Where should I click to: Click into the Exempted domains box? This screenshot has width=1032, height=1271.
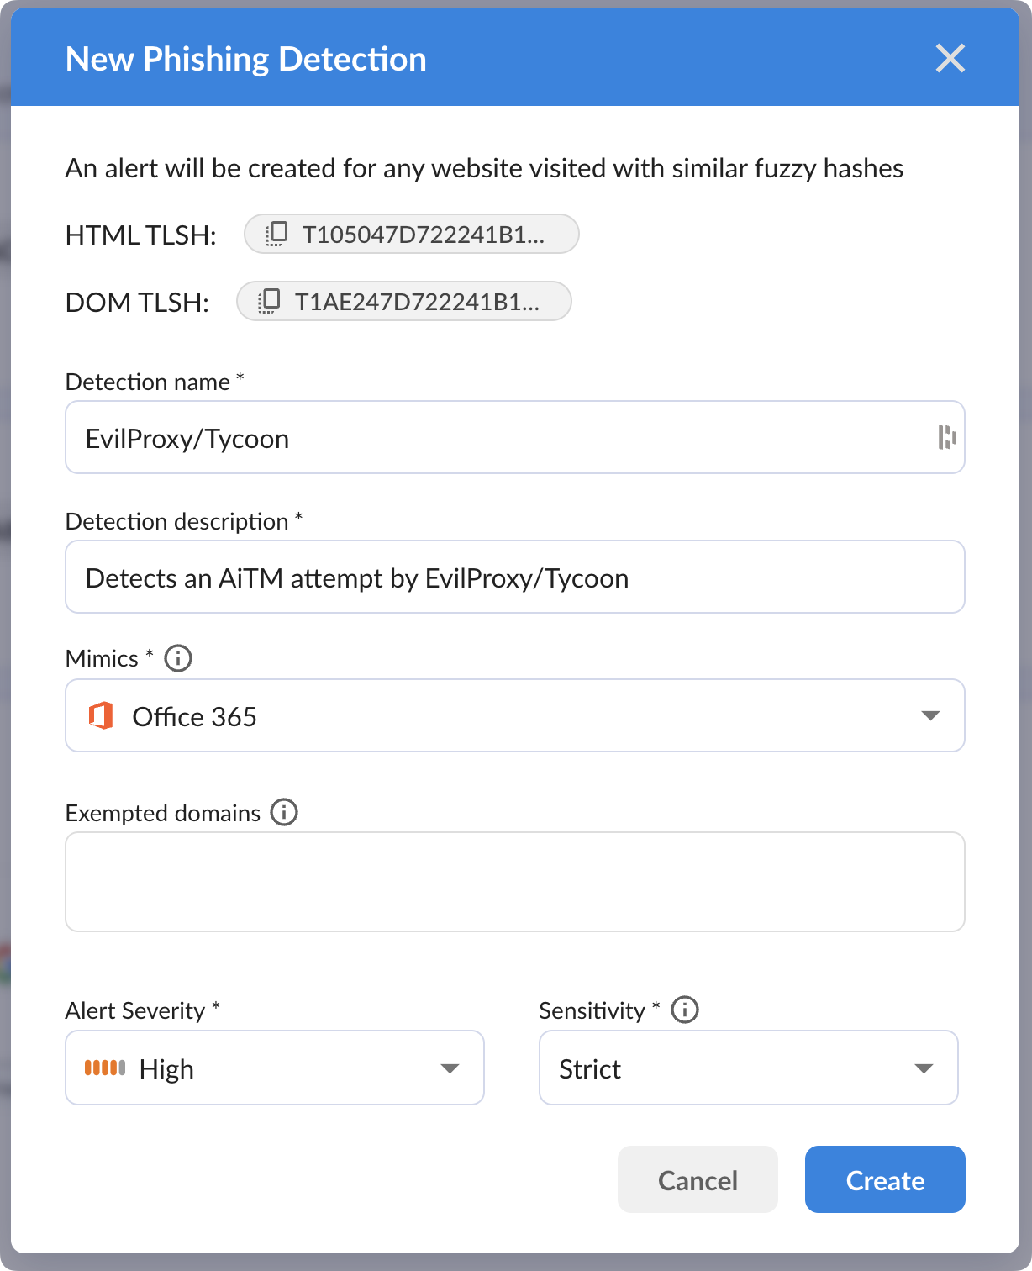tap(515, 882)
